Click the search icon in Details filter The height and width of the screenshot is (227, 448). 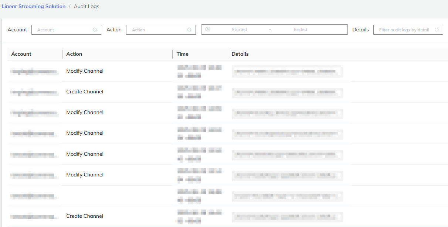pos(437,30)
